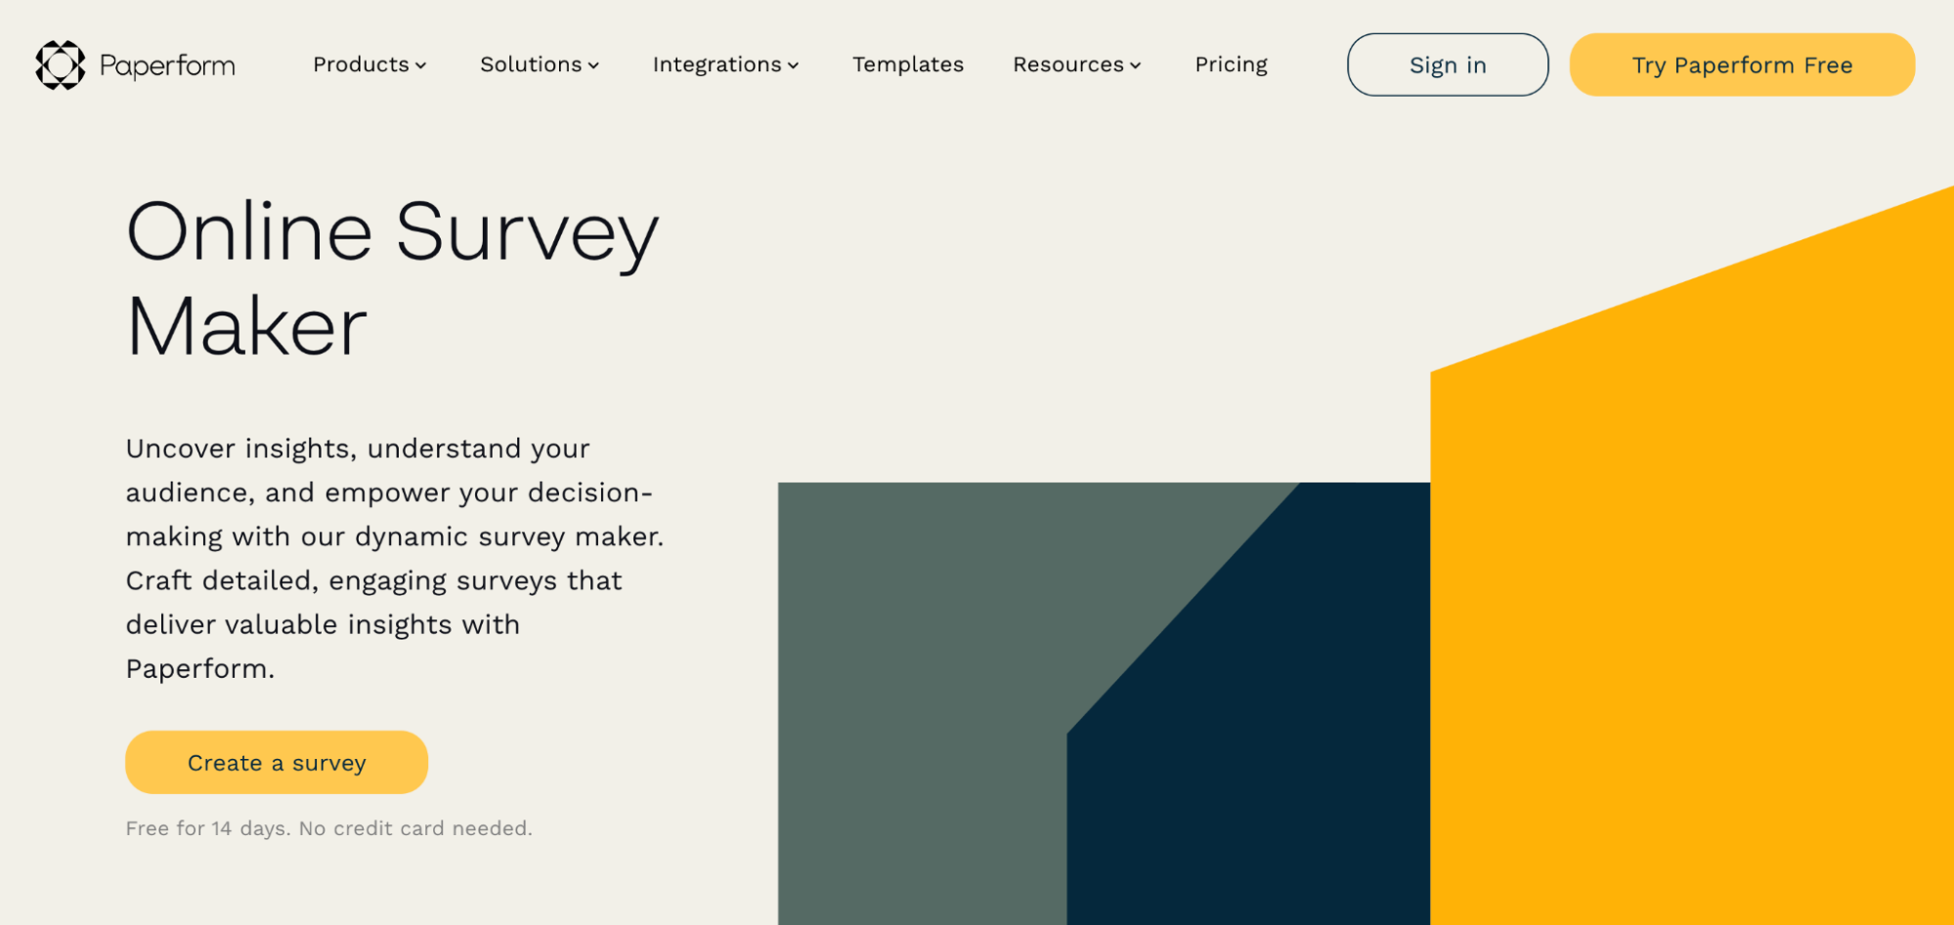
Task: Click the Sign in button
Action: click(x=1448, y=64)
